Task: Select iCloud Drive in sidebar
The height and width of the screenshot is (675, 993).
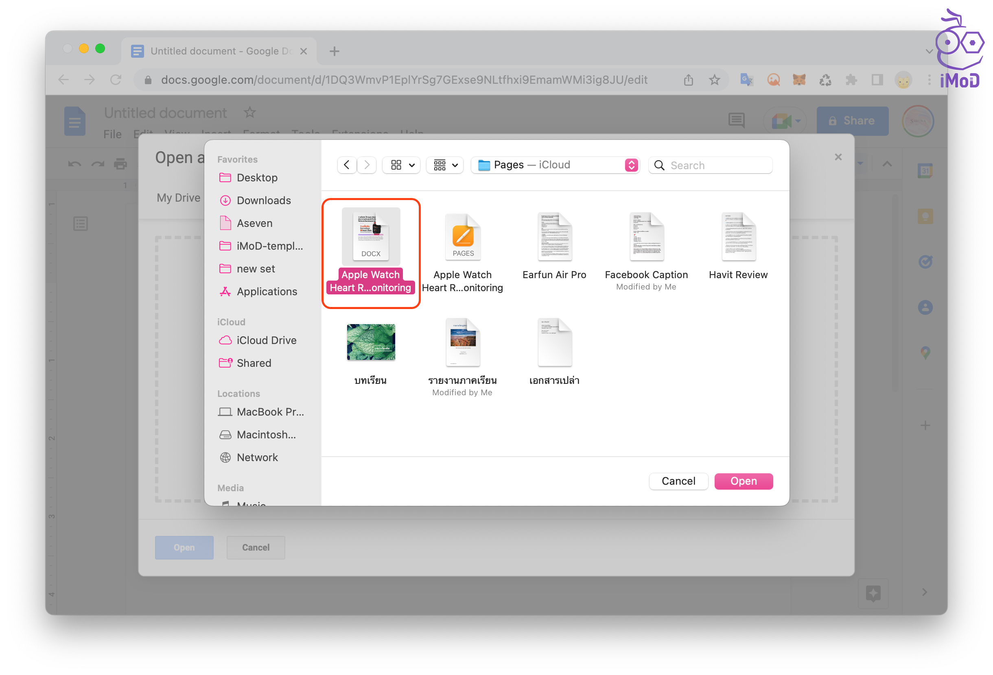Action: point(266,340)
